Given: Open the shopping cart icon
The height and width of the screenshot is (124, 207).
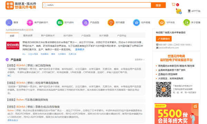Looking at the screenshot, I should point(173,4).
